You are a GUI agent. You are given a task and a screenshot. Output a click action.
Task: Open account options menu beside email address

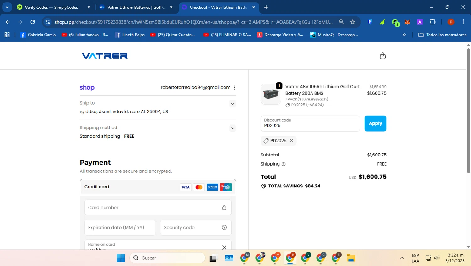[234, 88]
